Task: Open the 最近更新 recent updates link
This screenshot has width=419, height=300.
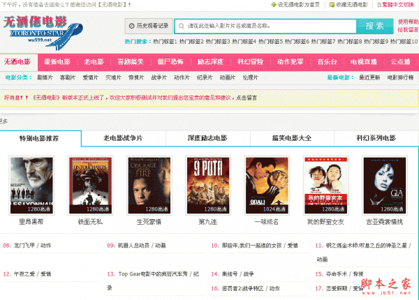Action: pos(369,77)
